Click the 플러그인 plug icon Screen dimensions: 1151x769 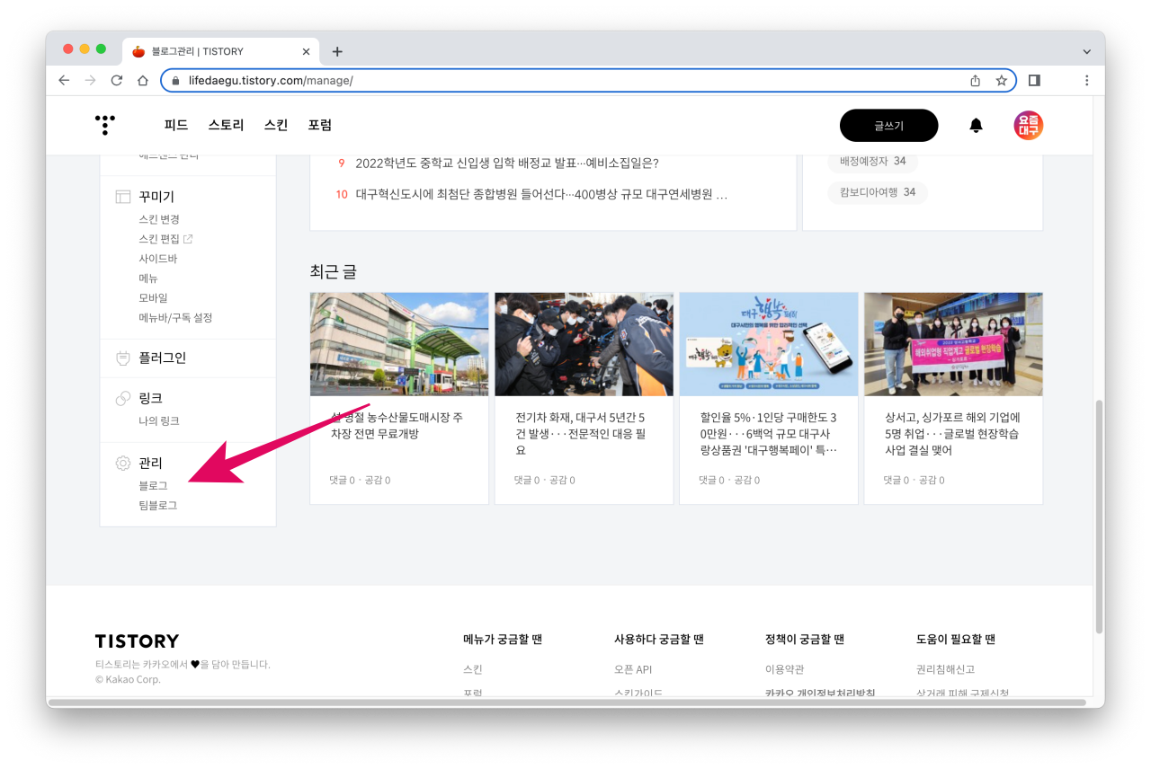point(121,357)
